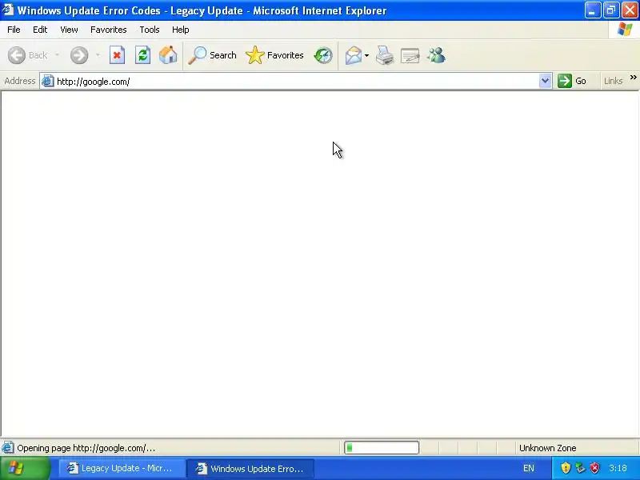Image resolution: width=640 pixels, height=480 pixels.
Task: Click the IE icon in title bar
Action: (x=8, y=10)
